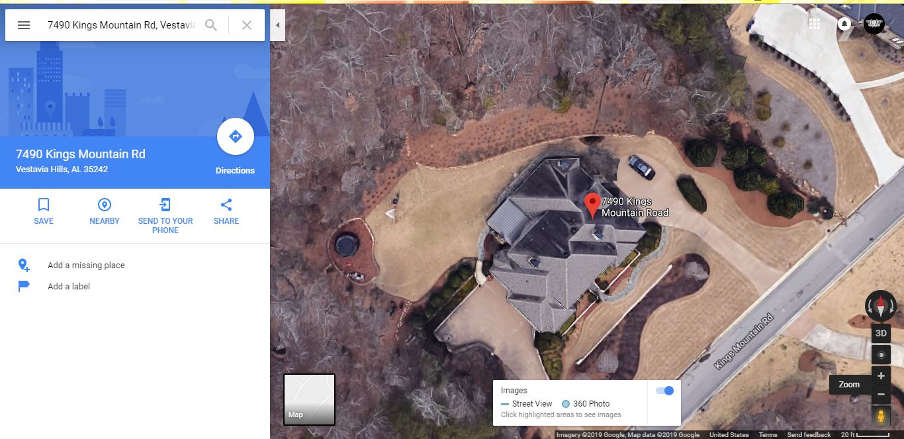Toggle the Images layer switch off
Image resolution: width=904 pixels, height=439 pixels.
[x=664, y=391]
